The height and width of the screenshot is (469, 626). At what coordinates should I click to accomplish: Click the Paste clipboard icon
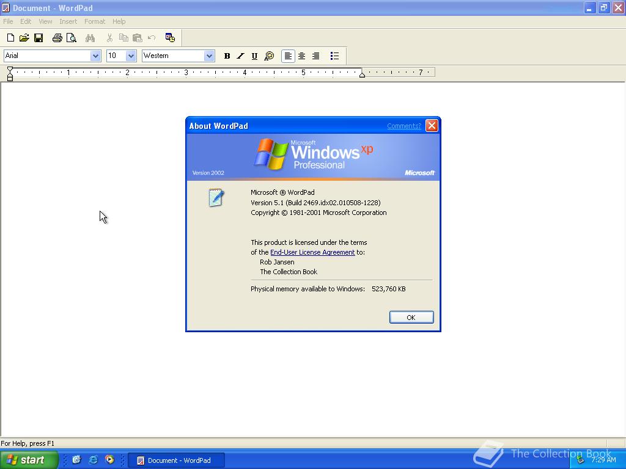pyautogui.click(x=138, y=38)
